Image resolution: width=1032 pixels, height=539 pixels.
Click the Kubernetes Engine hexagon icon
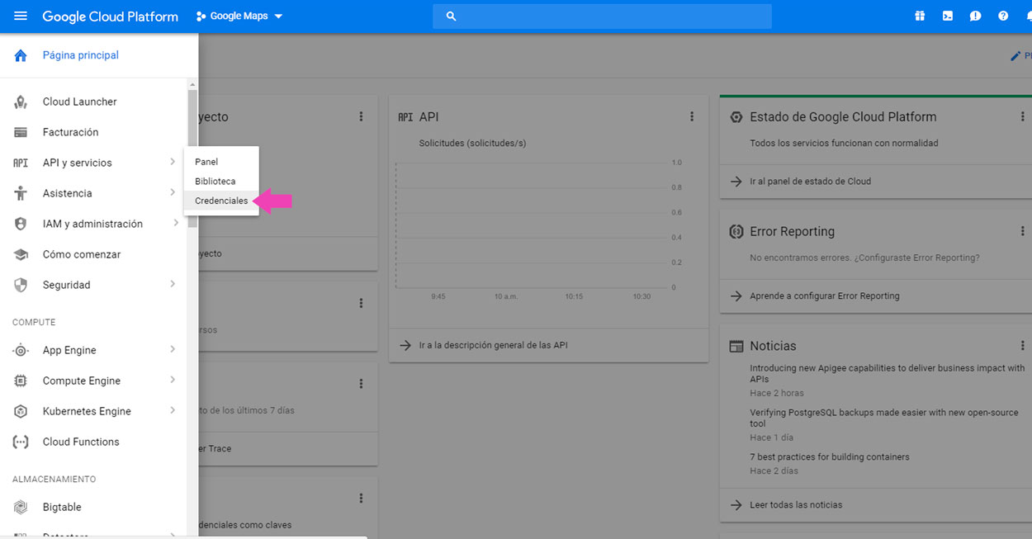21,411
